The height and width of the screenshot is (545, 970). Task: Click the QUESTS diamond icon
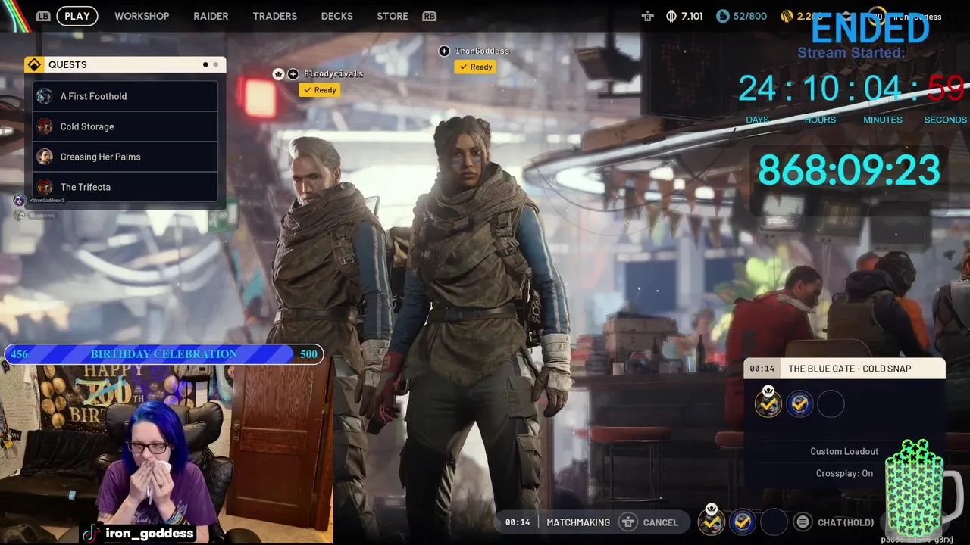[x=34, y=64]
